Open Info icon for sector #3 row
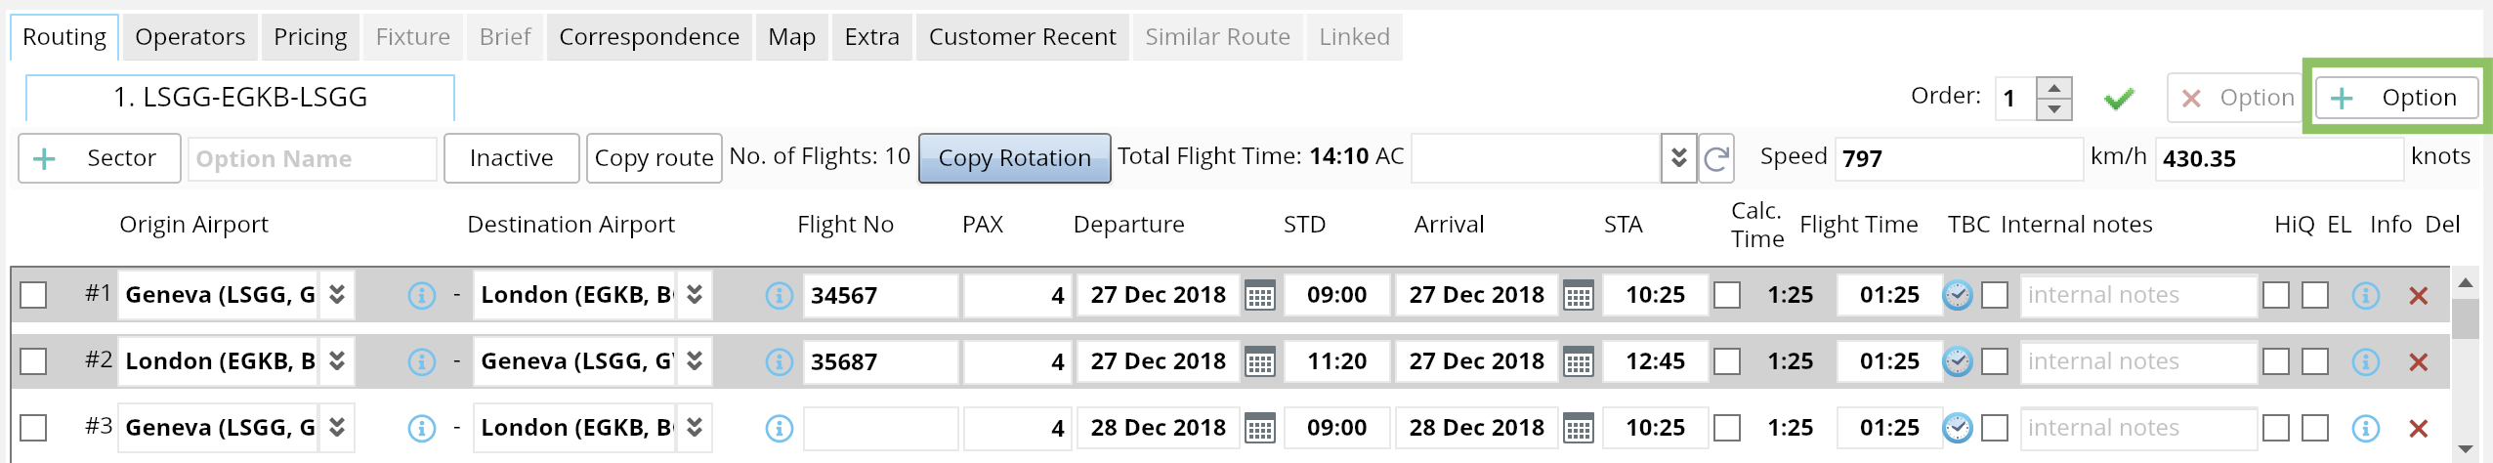The image size is (2493, 463). [x=2365, y=428]
